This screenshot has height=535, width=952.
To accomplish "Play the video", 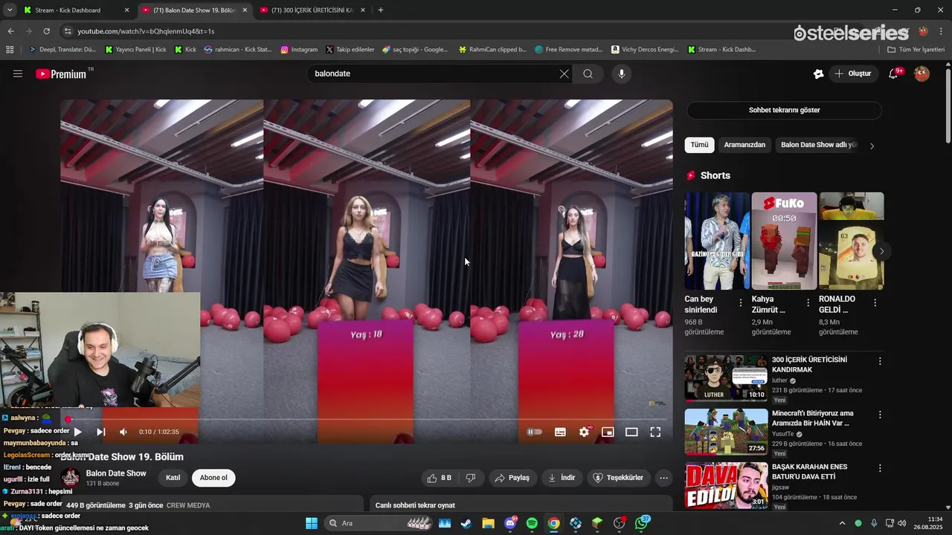I will click(x=77, y=432).
